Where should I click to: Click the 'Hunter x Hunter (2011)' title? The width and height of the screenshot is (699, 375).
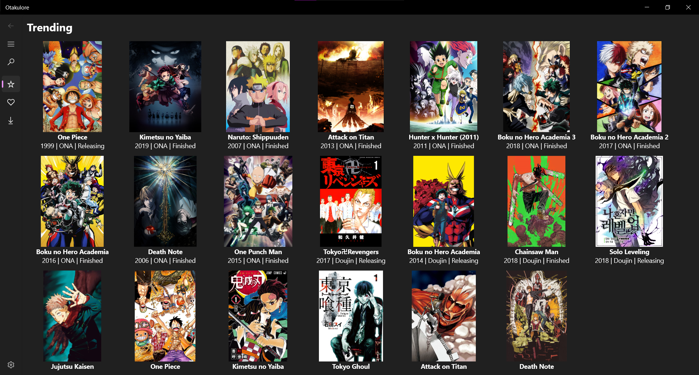click(444, 137)
